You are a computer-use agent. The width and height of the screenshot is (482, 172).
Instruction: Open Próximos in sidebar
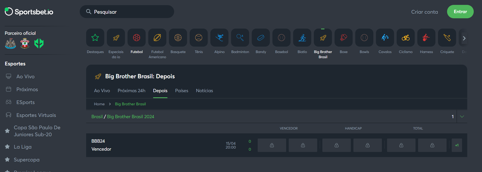tap(27, 89)
